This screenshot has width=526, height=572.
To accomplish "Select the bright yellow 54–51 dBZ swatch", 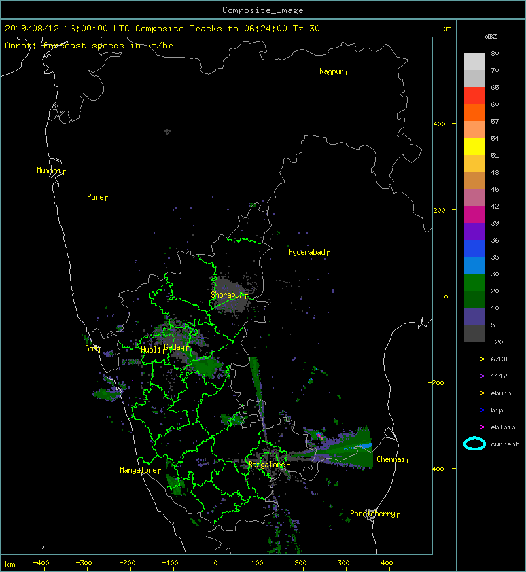I will tap(474, 147).
